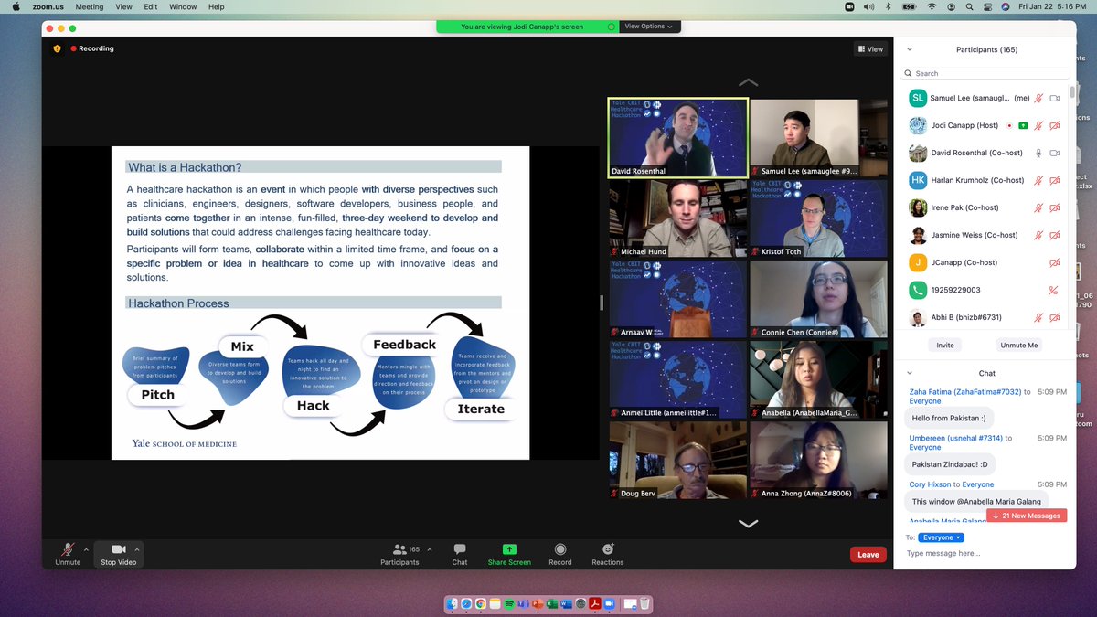Viewport: 1097px width, 617px height.
Task: Open Microsoft Teams from the Dock
Action: [523, 604]
